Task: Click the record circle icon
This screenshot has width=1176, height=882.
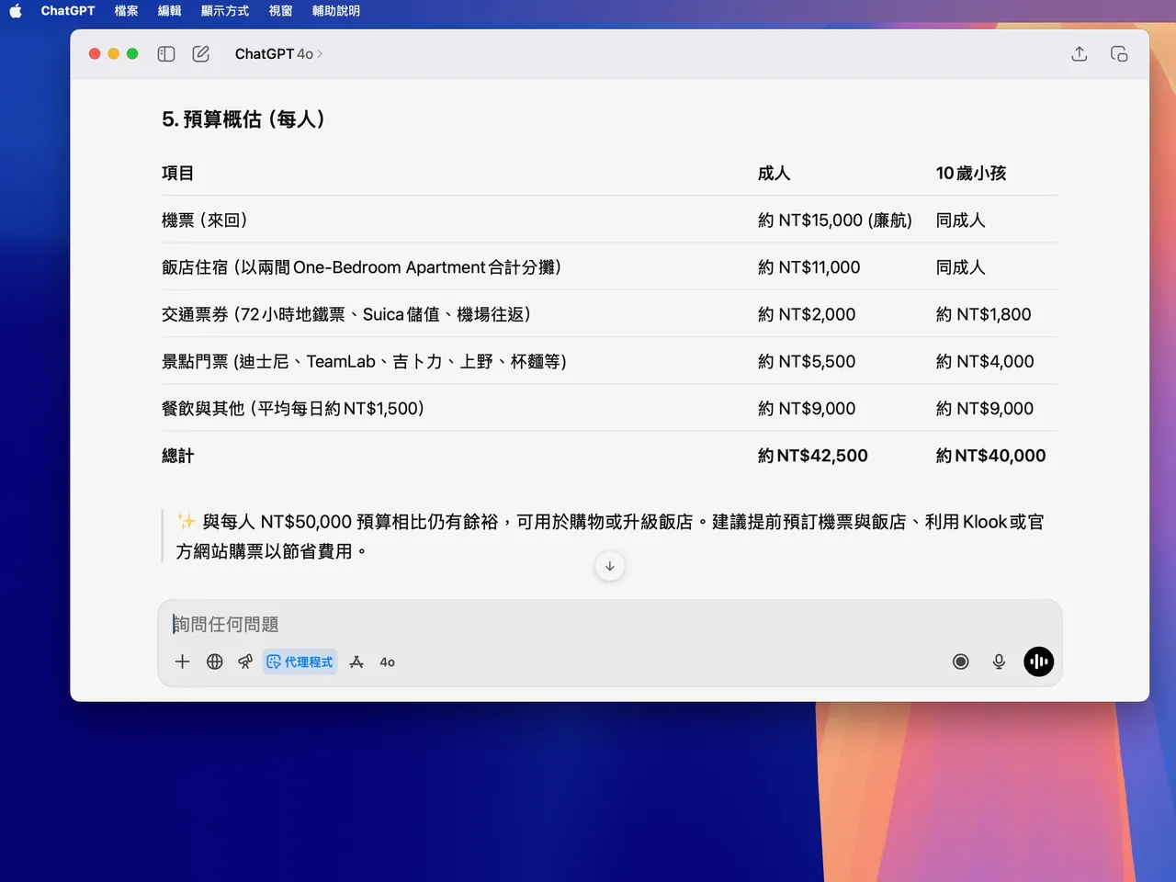Action: pos(961,661)
